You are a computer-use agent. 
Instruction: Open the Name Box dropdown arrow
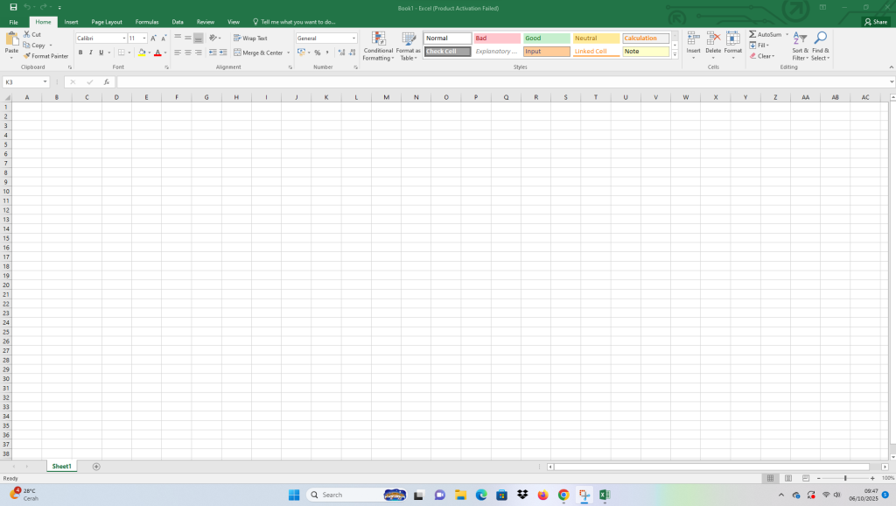tap(45, 82)
